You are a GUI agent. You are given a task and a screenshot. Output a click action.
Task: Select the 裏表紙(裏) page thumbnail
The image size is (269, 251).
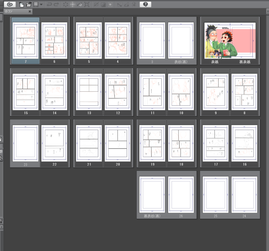coord(152,195)
